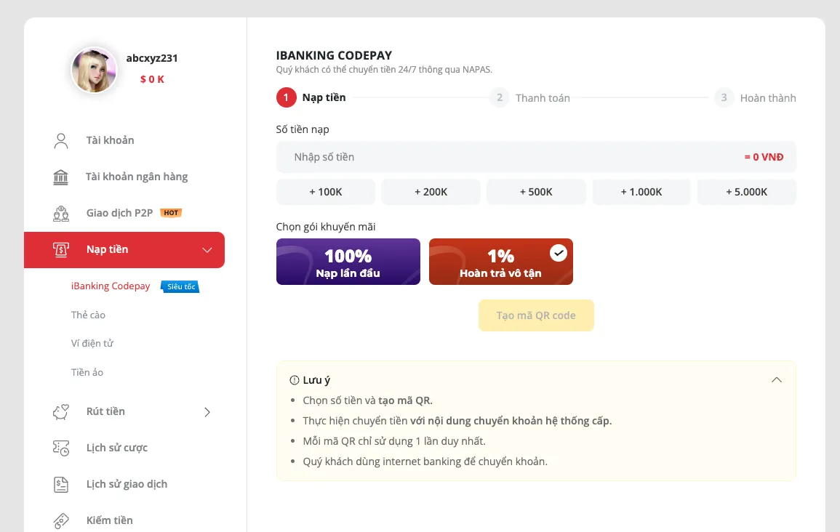Switch to Ví điện tử deposit method
The height and width of the screenshot is (532, 840).
(x=92, y=343)
